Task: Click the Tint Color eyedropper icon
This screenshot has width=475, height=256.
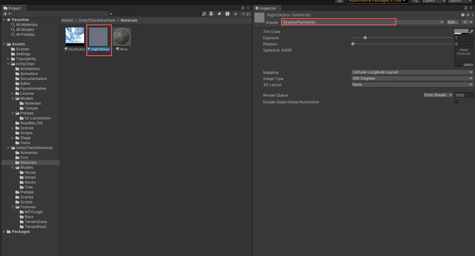Action: (x=471, y=31)
